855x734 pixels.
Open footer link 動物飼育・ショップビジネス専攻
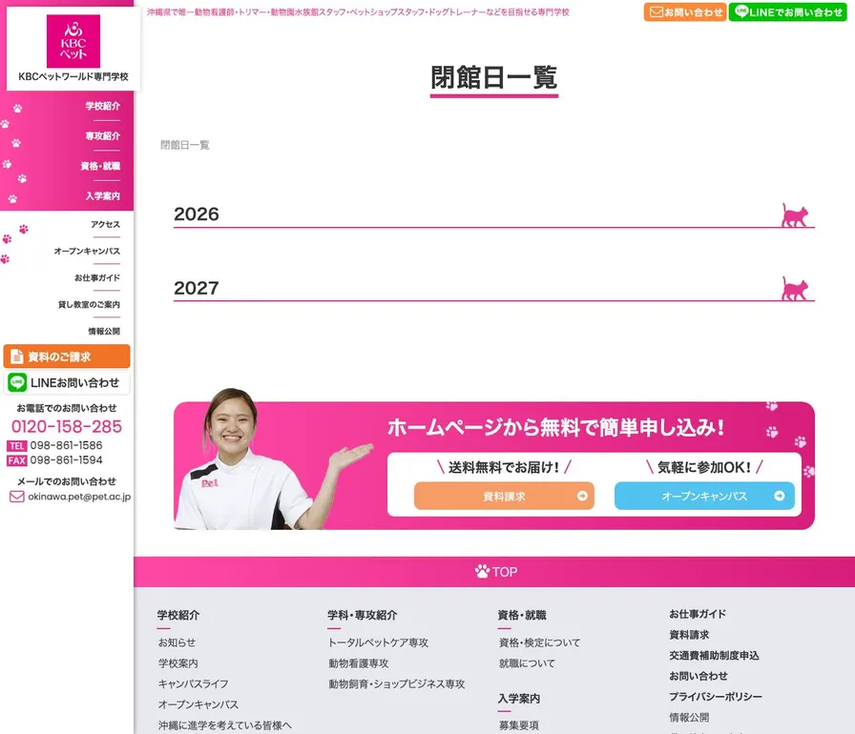coord(397,683)
